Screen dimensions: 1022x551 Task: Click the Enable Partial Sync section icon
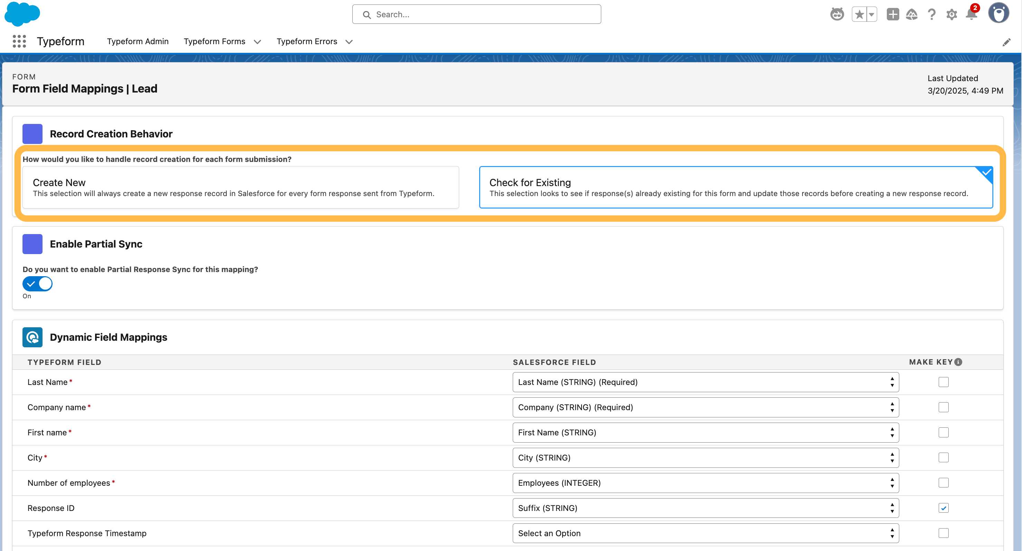[32, 244]
